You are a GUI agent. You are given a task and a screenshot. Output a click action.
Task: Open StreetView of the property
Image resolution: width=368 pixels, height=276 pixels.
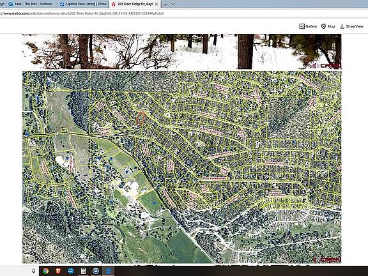coord(351,26)
